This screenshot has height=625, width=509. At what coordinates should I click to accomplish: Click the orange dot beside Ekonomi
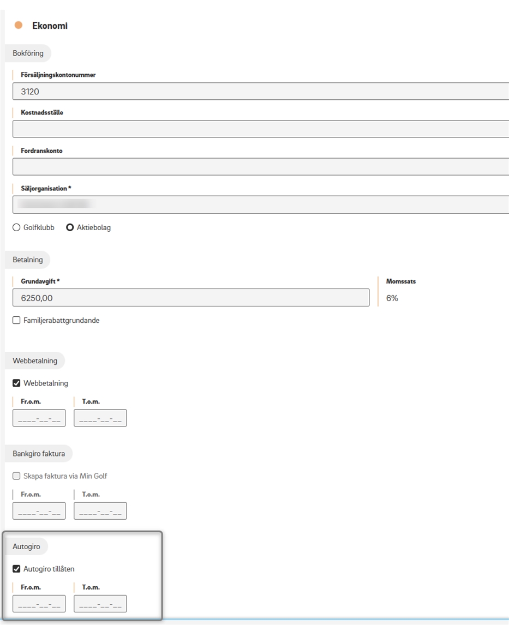[x=19, y=25]
